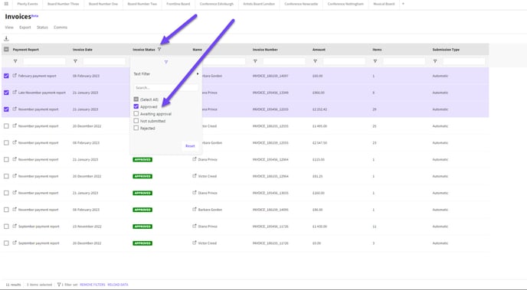Switch to the Artists Board London tab
The height and width of the screenshot is (290, 527).
tap(259, 4)
